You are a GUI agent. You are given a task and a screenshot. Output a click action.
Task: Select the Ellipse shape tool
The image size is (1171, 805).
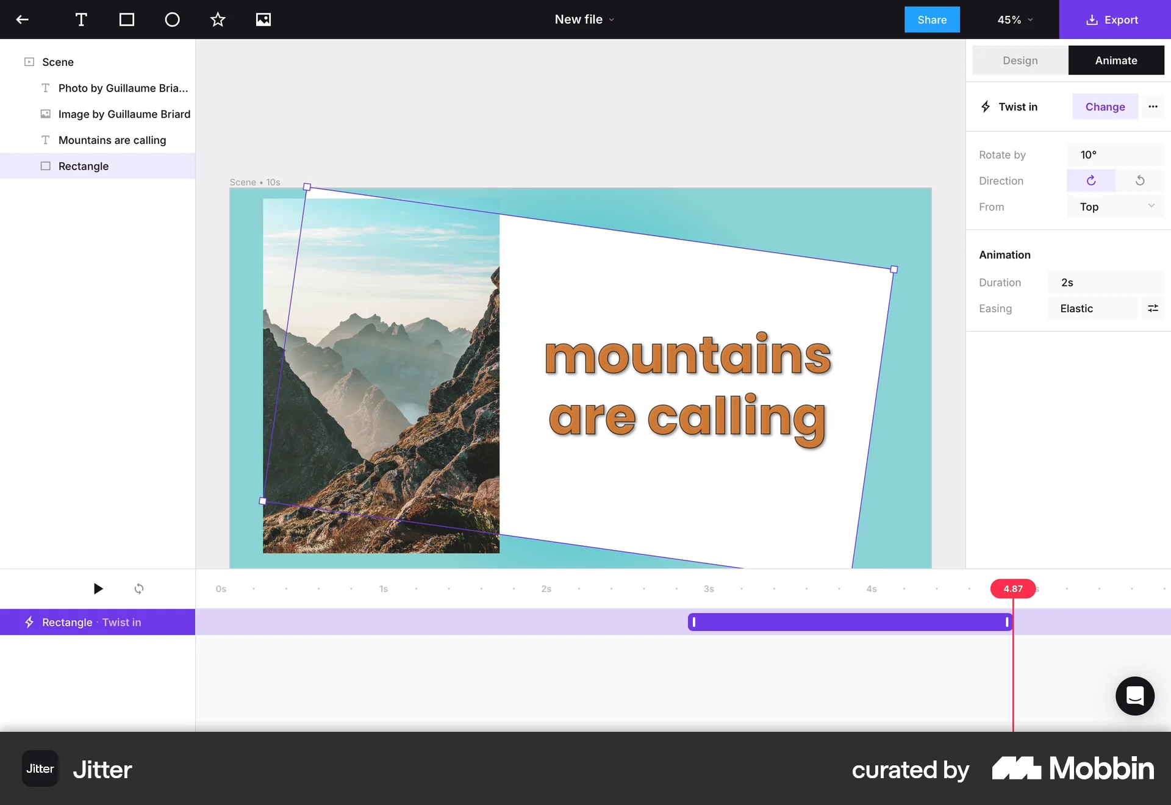172,20
